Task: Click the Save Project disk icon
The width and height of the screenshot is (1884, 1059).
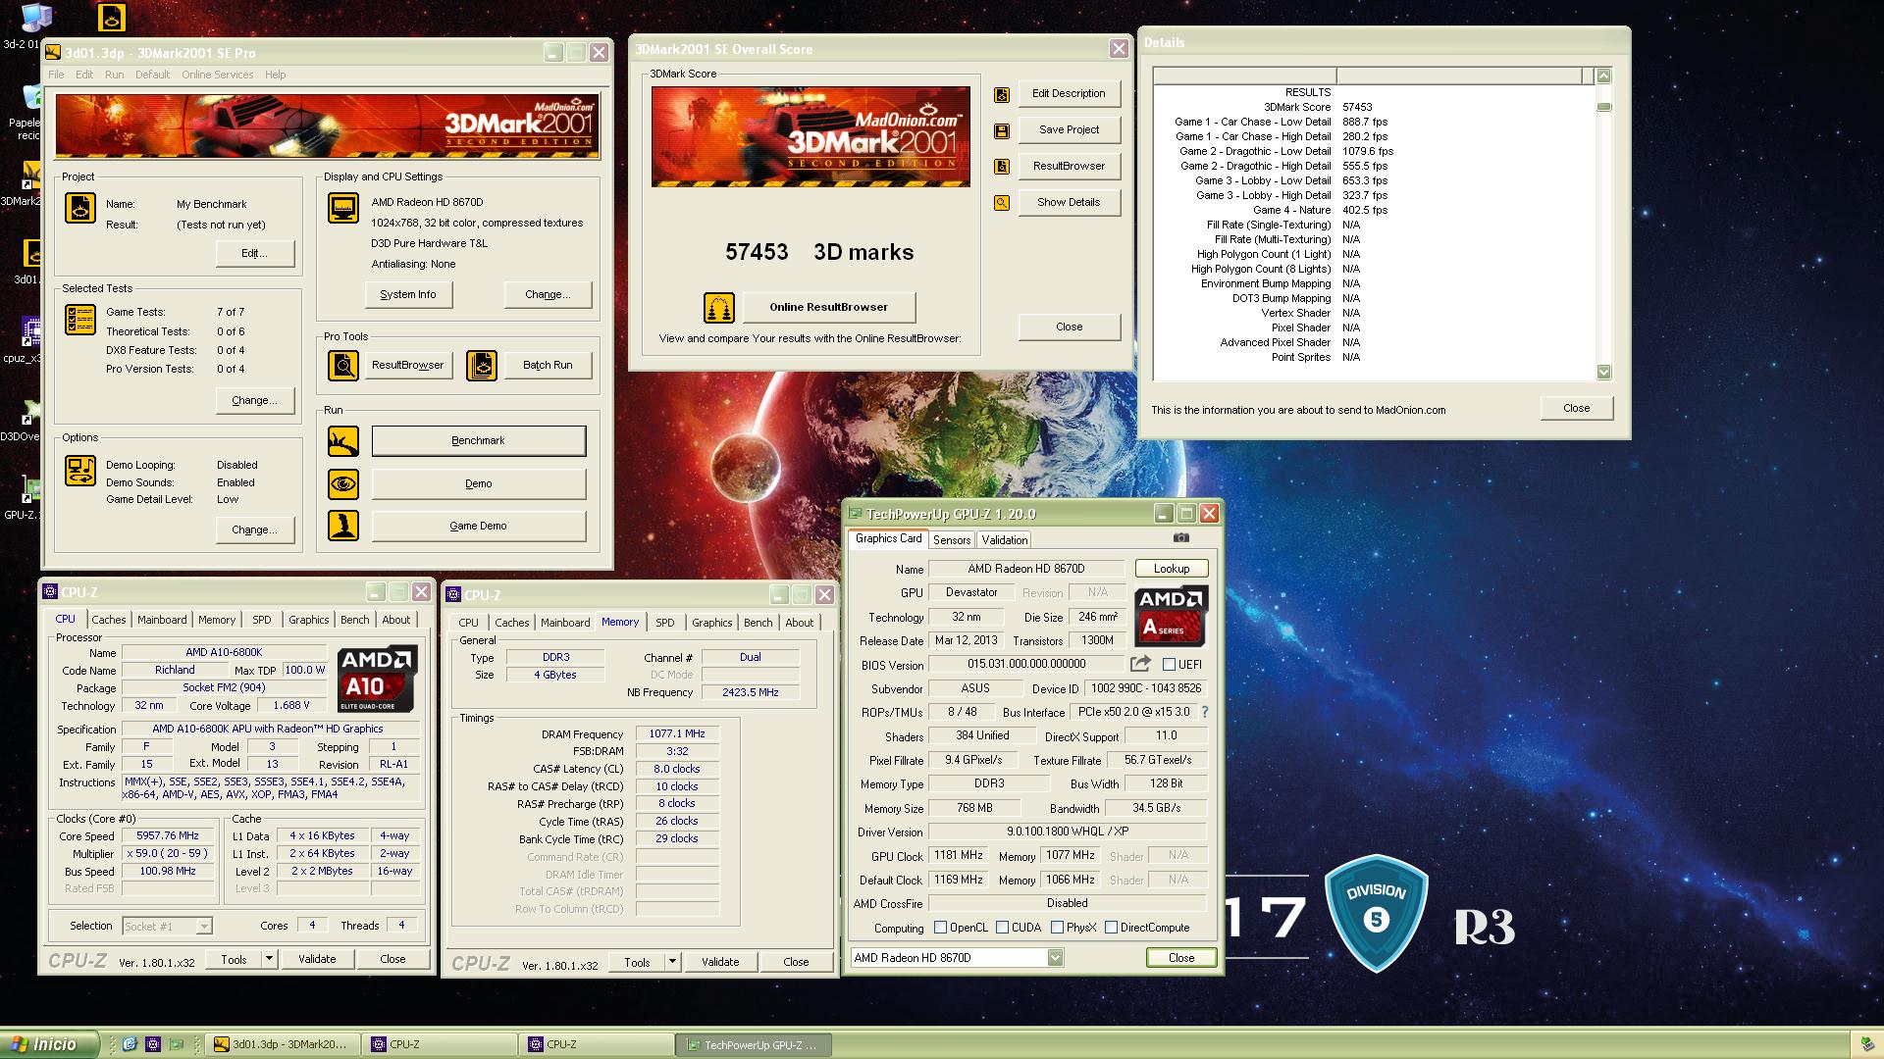Action: [1002, 130]
